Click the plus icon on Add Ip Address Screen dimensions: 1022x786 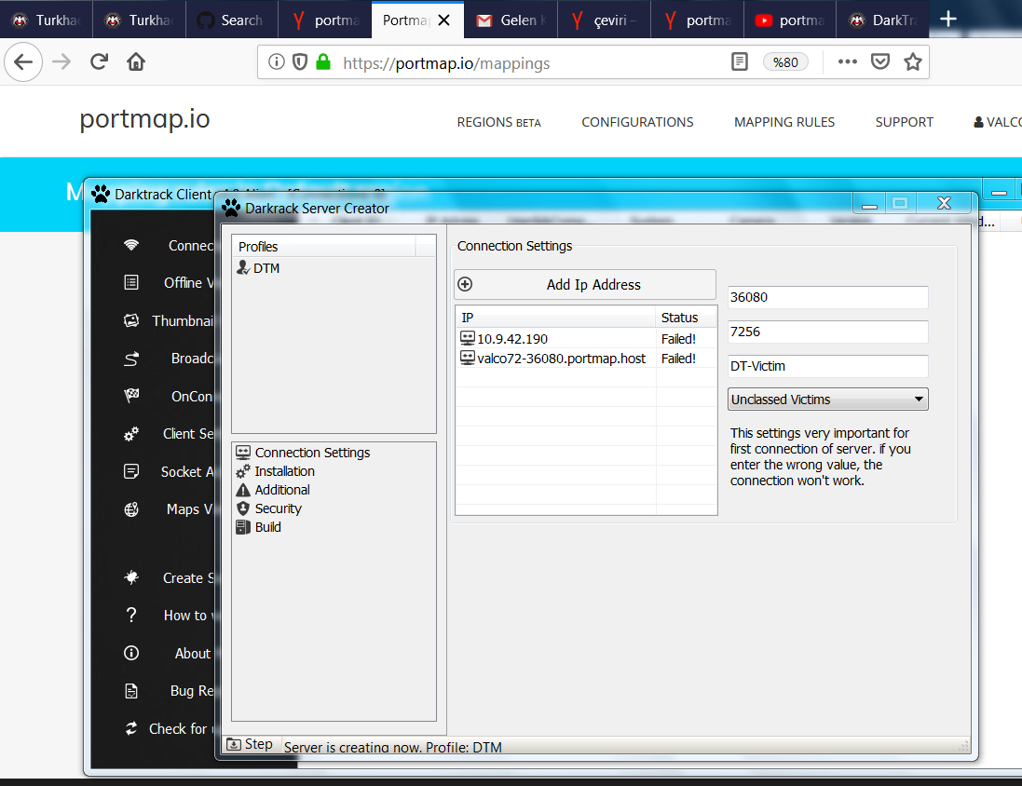(x=465, y=284)
